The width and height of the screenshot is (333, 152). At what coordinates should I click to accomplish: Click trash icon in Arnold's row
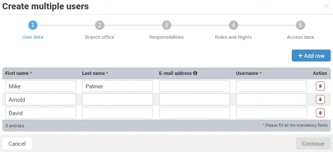click(x=320, y=99)
